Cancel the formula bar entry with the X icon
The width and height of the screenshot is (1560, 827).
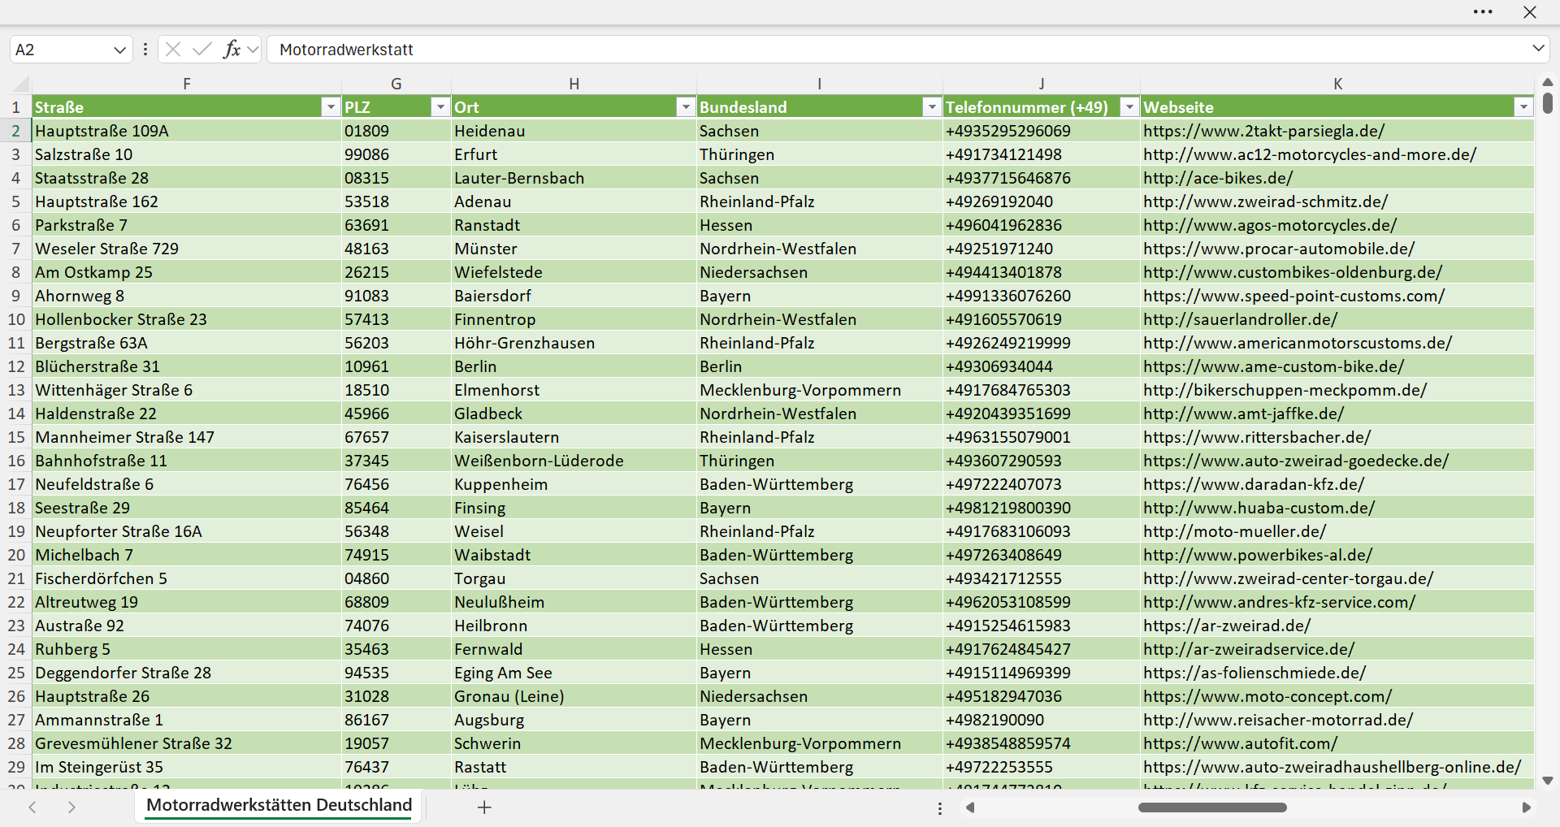click(173, 50)
